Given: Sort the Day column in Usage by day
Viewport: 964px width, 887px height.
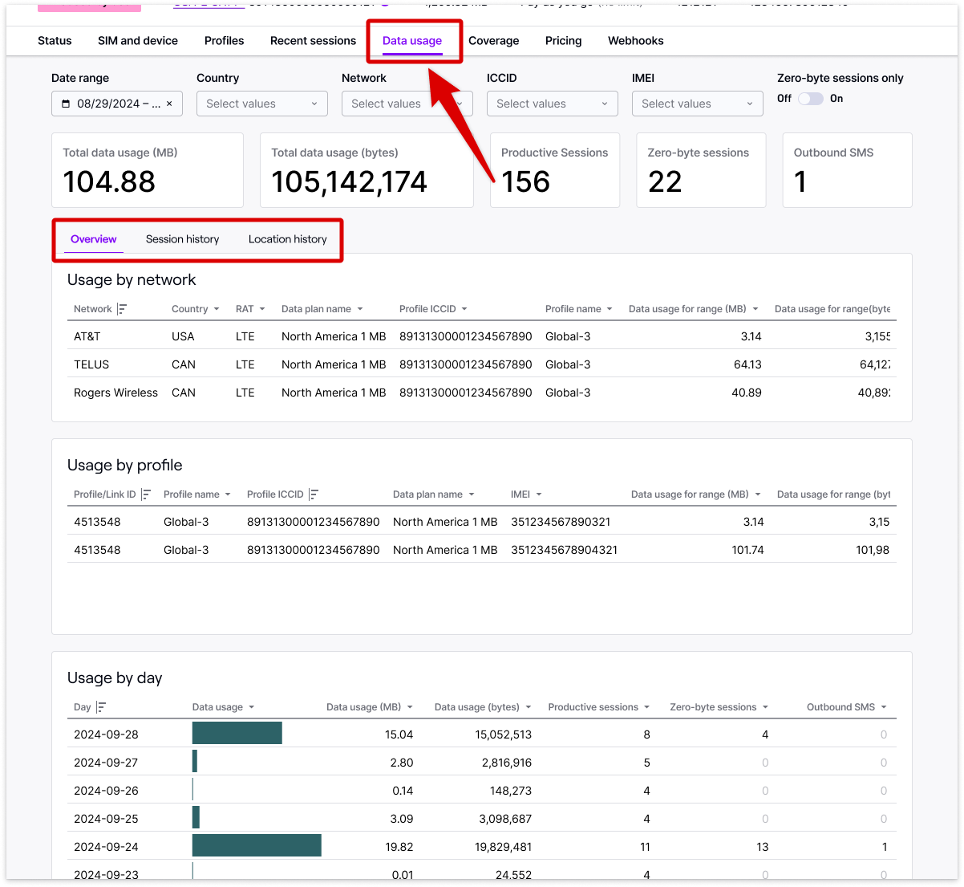Looking at the screenshot, I should pyautogui.click(x=102, y=707).
